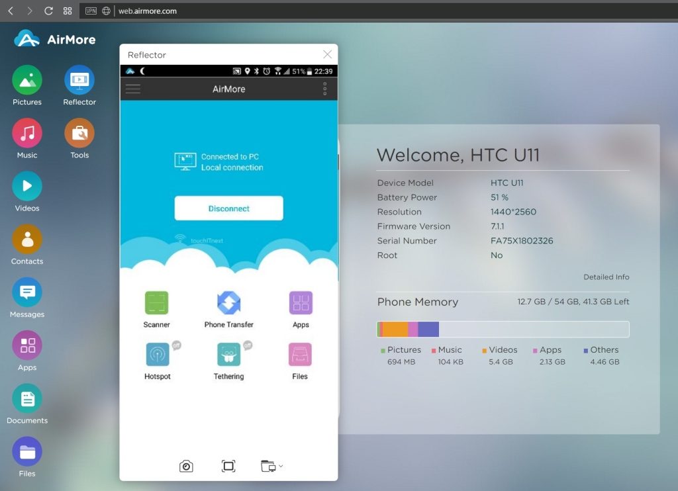Open the Contacts icon in sidebar

[26, 239]
